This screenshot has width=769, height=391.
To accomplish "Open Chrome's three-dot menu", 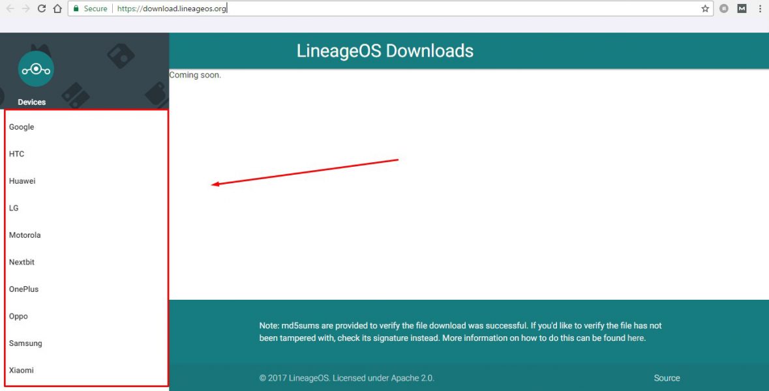I will [x=759, y=8].
